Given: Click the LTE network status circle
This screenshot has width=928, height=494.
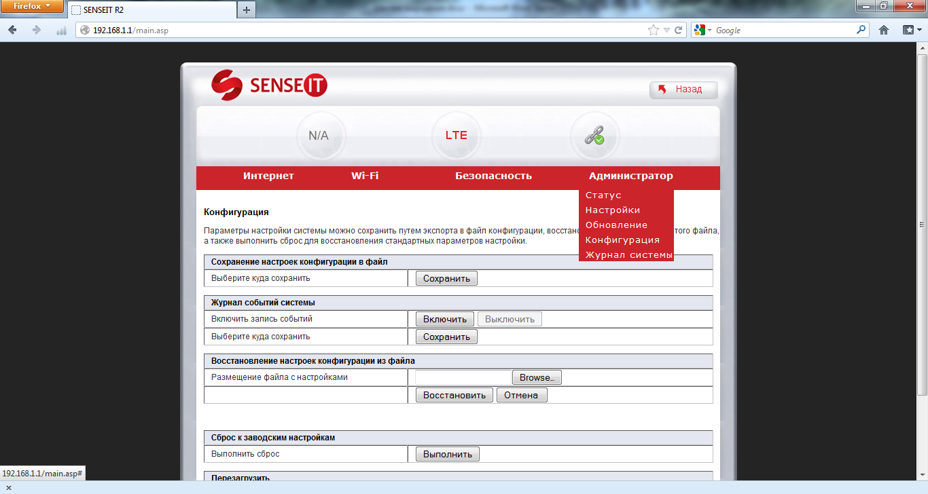Looking at the screenshot, I should pyautogui.click(x=456, y=136).
